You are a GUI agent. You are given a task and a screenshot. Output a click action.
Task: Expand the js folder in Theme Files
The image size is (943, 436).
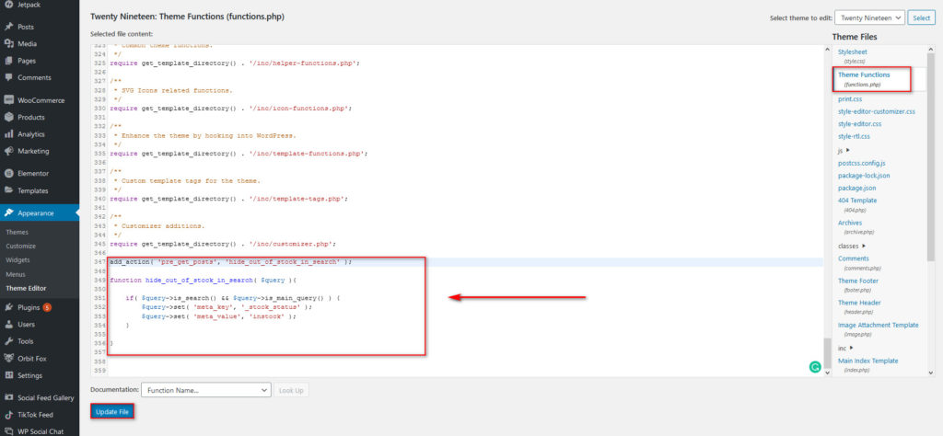click(x=847, y=150)
